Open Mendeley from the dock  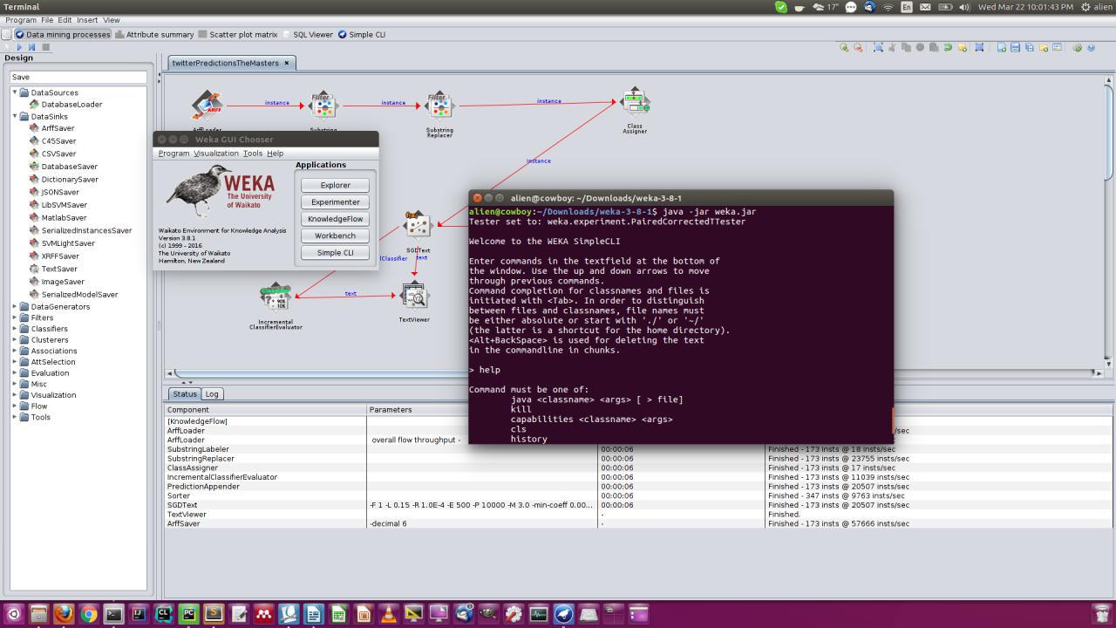click(x=263, y=614)
